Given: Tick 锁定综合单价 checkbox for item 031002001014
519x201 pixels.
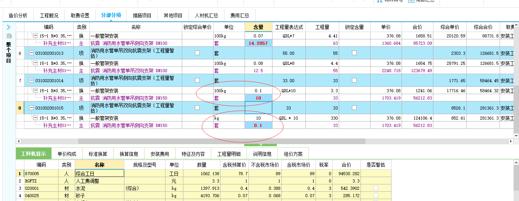Looking at the screenshot, I should [197, 80].
